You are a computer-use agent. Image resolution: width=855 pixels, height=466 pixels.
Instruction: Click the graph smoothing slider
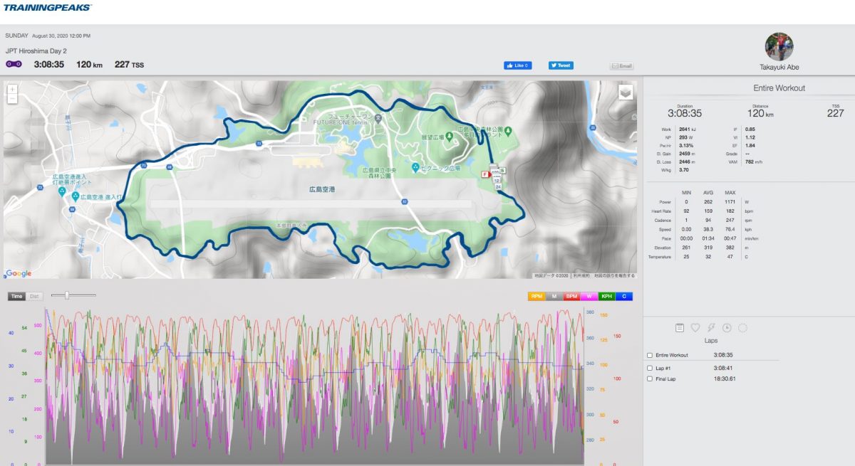point(67,295)
